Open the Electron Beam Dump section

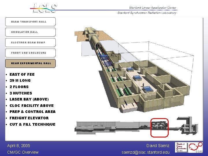[x=30, y=42]
